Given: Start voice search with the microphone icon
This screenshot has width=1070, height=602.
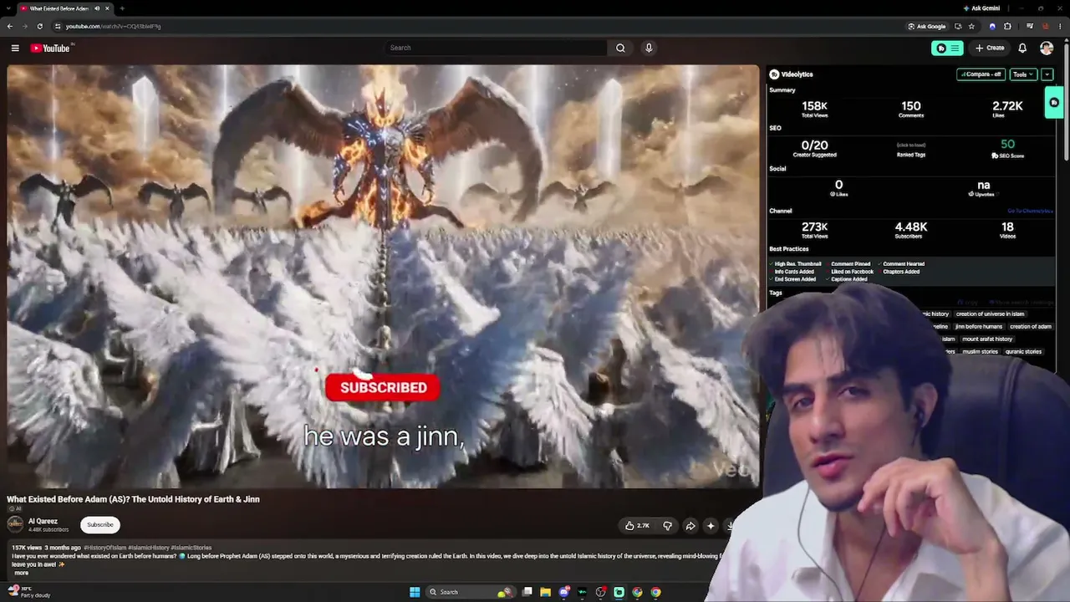Looking at the screenshot, I should (649, 48).
